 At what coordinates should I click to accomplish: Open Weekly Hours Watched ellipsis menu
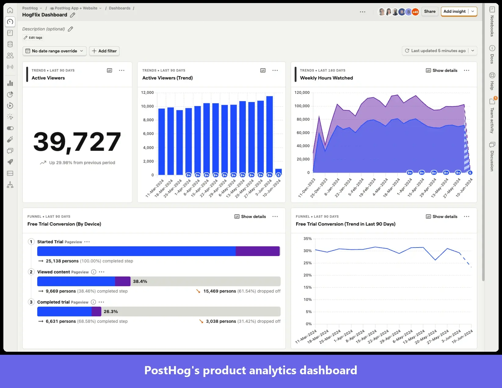click(x=467, y=70)
